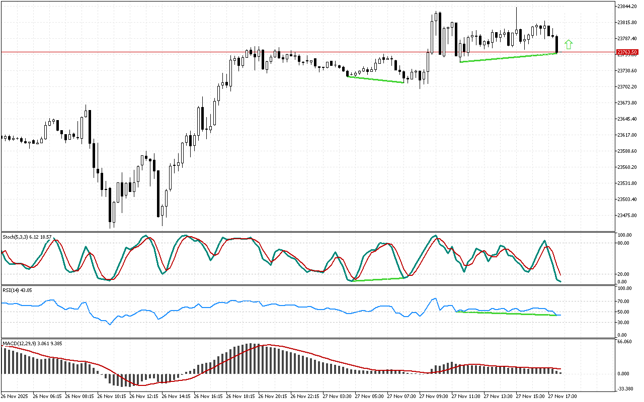This screenshot has height=402, width=644.
Task: Select the green trendline in the Stochastic panel
Action: pyautogui.click(x=378, y=279)
